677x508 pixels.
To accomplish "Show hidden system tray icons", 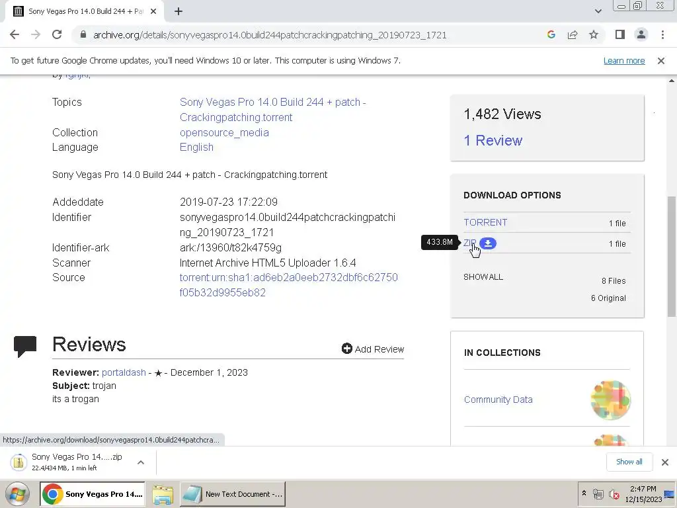I will 584,493.
